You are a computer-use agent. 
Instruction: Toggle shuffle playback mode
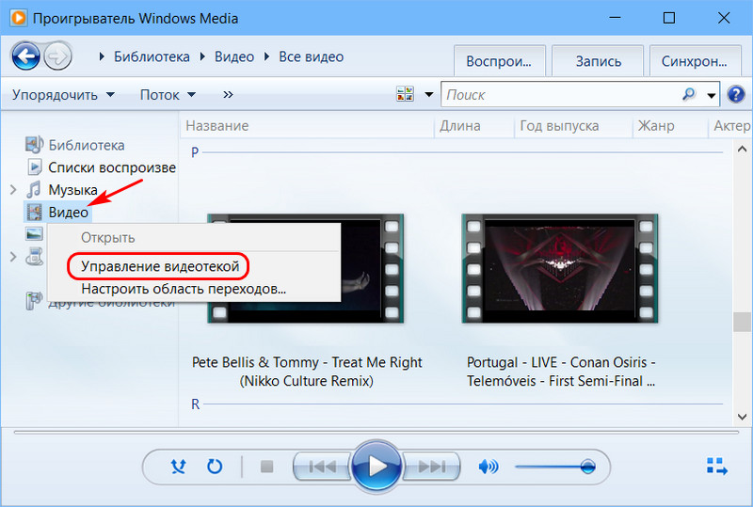tap(178, 467)
